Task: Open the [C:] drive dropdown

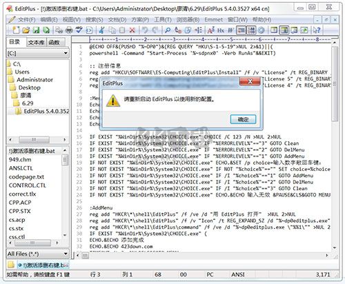Action: pos(66,53)
